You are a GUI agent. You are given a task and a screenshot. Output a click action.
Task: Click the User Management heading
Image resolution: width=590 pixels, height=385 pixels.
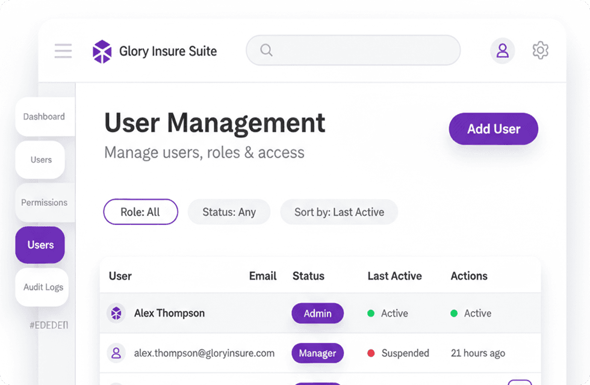point(214,123)
